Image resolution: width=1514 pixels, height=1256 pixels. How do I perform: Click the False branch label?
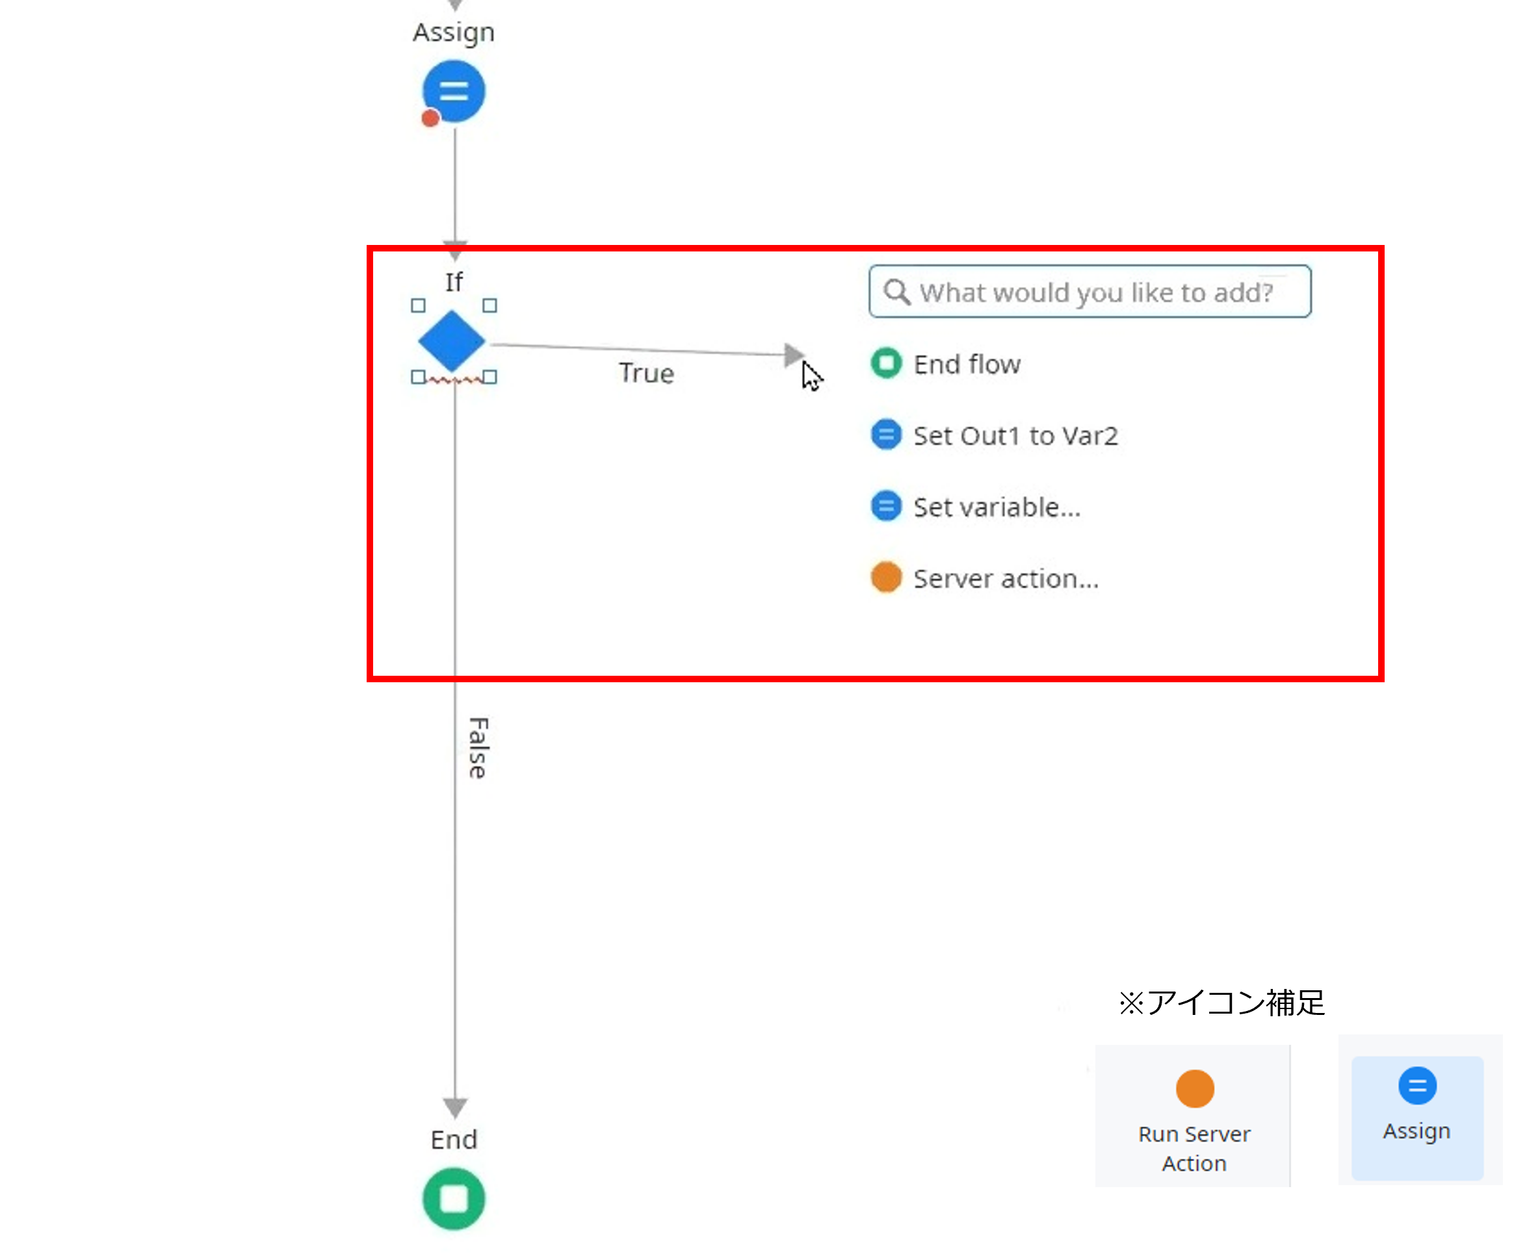478,748
